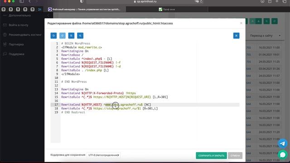This screenshot has width=290, height=163.
Task: Open a new tab with the plus icon
Action: [x=277, y=1]
